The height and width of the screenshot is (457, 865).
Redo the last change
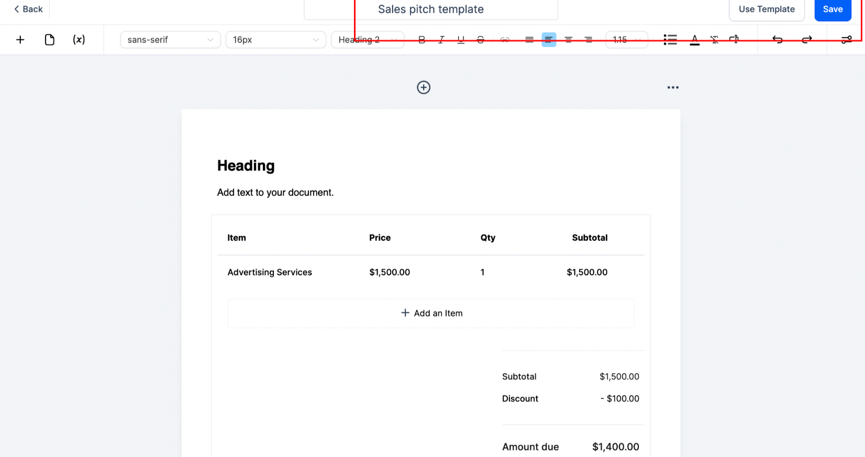tap(807, 40)
